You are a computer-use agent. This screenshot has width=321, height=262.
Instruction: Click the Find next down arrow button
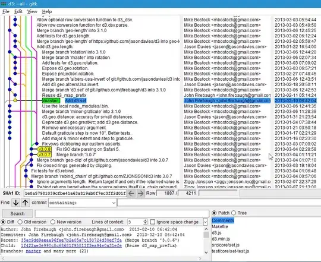click(16, 203)
